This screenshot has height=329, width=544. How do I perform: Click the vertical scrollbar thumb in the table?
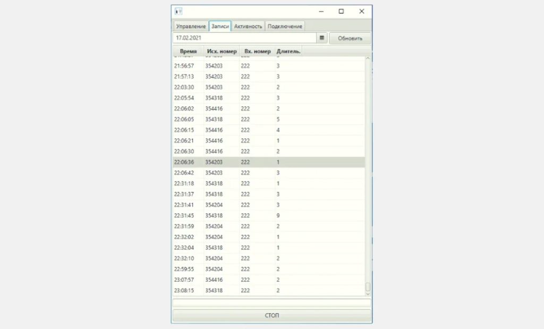[368, 287]
